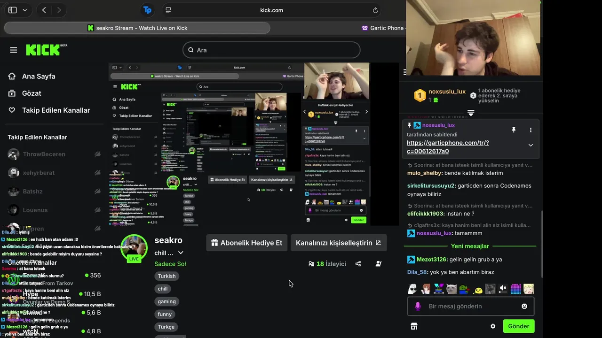Share the stream via share icon
Image resolution: width=602 pixels, height=338 pixels.
point(358,264)
